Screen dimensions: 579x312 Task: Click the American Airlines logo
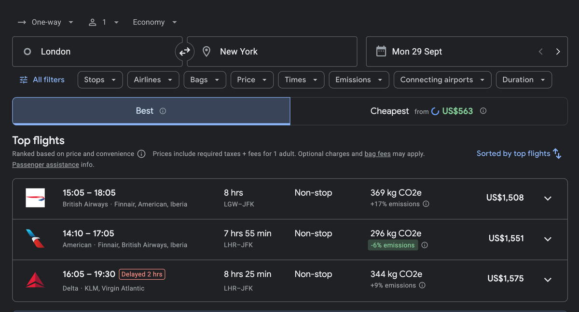pyautogui.click(x=35, y=239)
